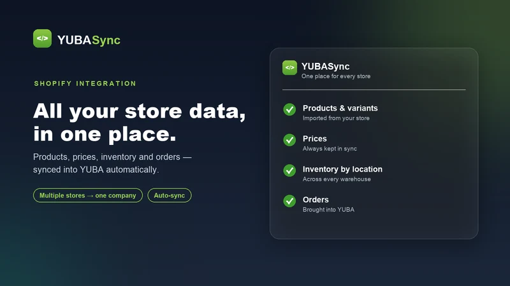The height and width of the screenshot is (286, 510).
Task: Click the large YUBASync wordmark top-left
Action: (x=89, y=40)
